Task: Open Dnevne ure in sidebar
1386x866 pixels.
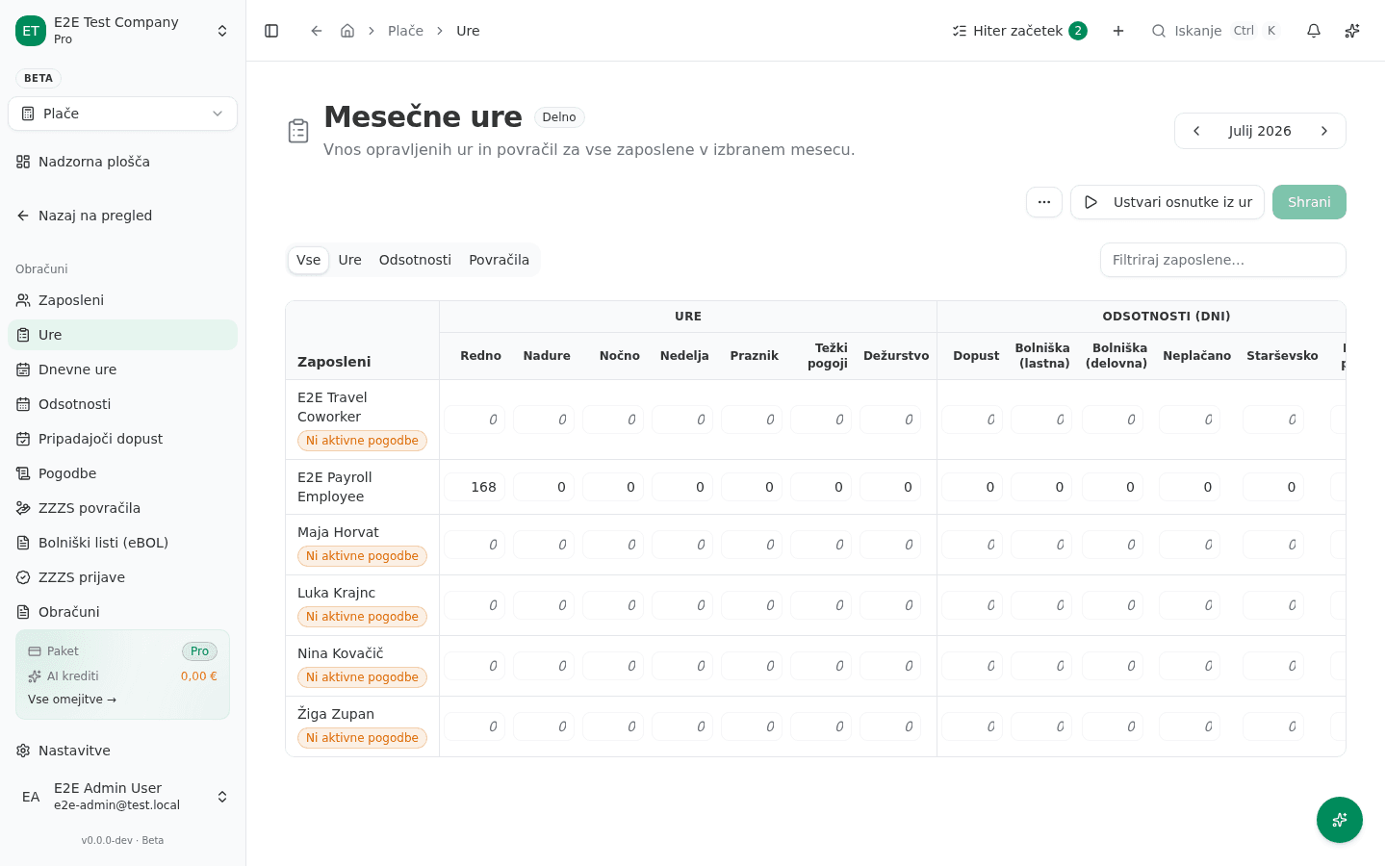Action: (122, 369)
